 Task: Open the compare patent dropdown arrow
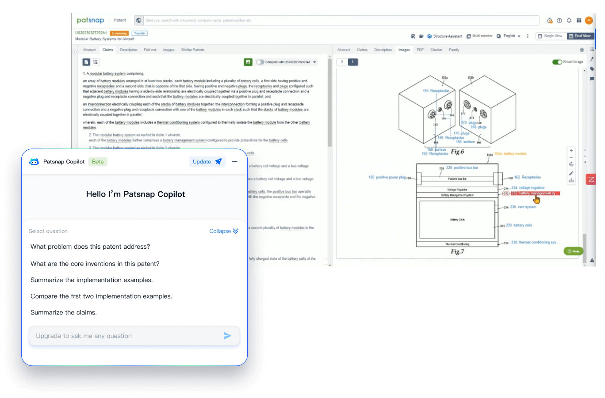(315, 62)
